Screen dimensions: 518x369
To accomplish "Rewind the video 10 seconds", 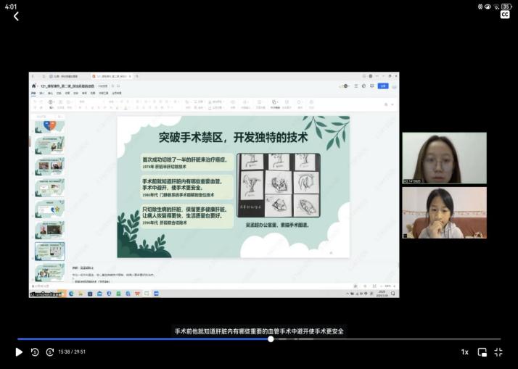I will click(35, 352).
